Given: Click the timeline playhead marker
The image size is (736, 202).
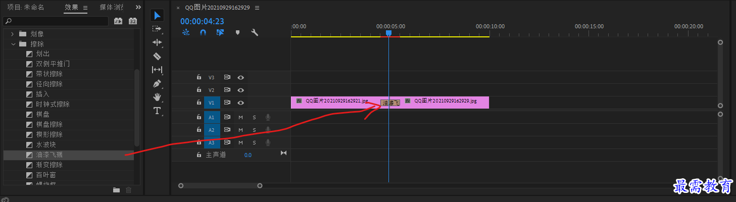Looking at the screenshot, I should coord(388,33).
